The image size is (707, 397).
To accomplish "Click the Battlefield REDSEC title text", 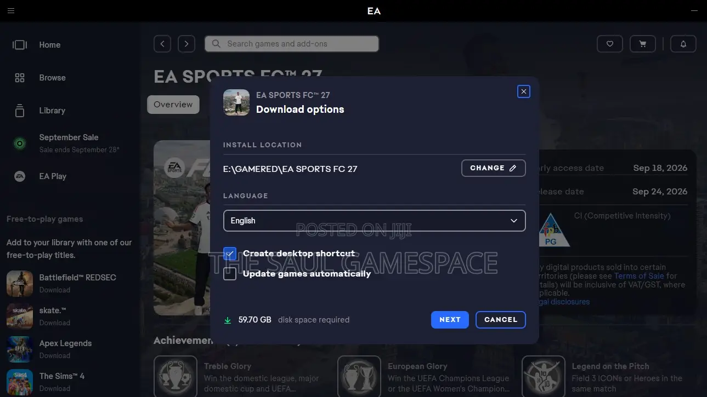I will [x=78, y=278].
